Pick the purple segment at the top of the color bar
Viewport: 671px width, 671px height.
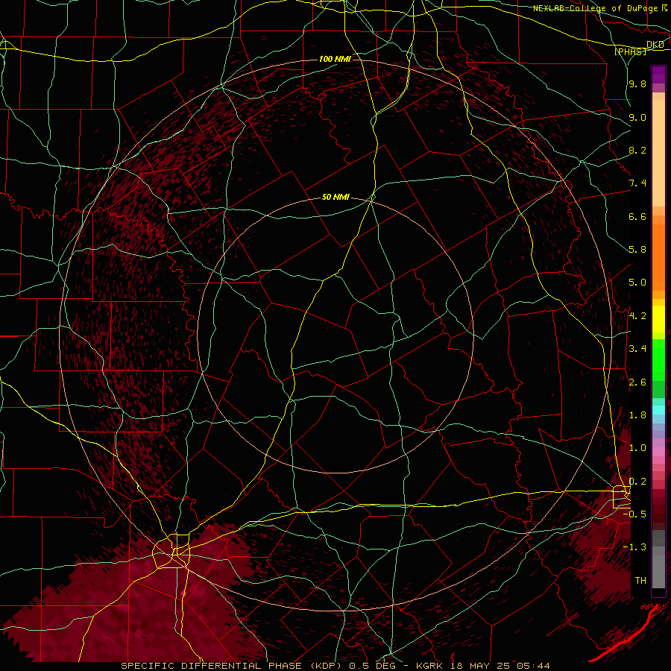click(x=658, y=75)
